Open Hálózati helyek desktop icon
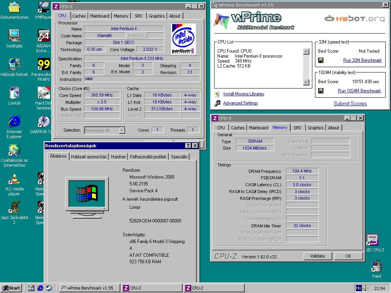Viewport: 391px width, 293px height. (14, 64)
